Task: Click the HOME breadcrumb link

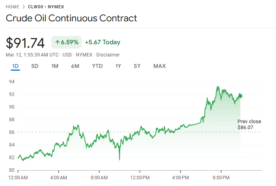Action: pyautogui.click(x=13, y=7)
